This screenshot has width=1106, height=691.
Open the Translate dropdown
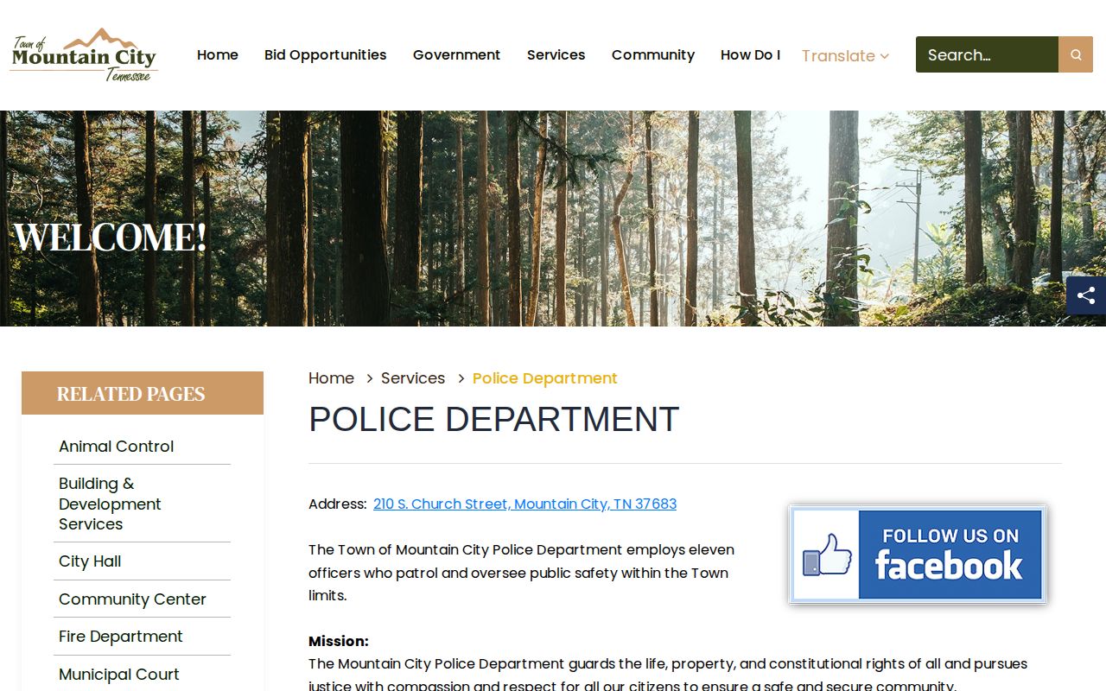[x=845, y=55]
